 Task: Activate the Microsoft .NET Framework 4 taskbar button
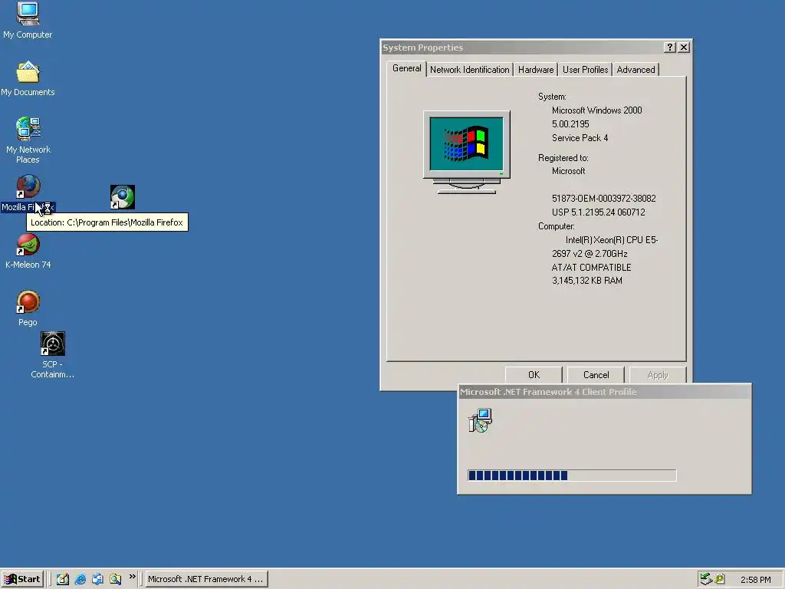pos(206,579)
